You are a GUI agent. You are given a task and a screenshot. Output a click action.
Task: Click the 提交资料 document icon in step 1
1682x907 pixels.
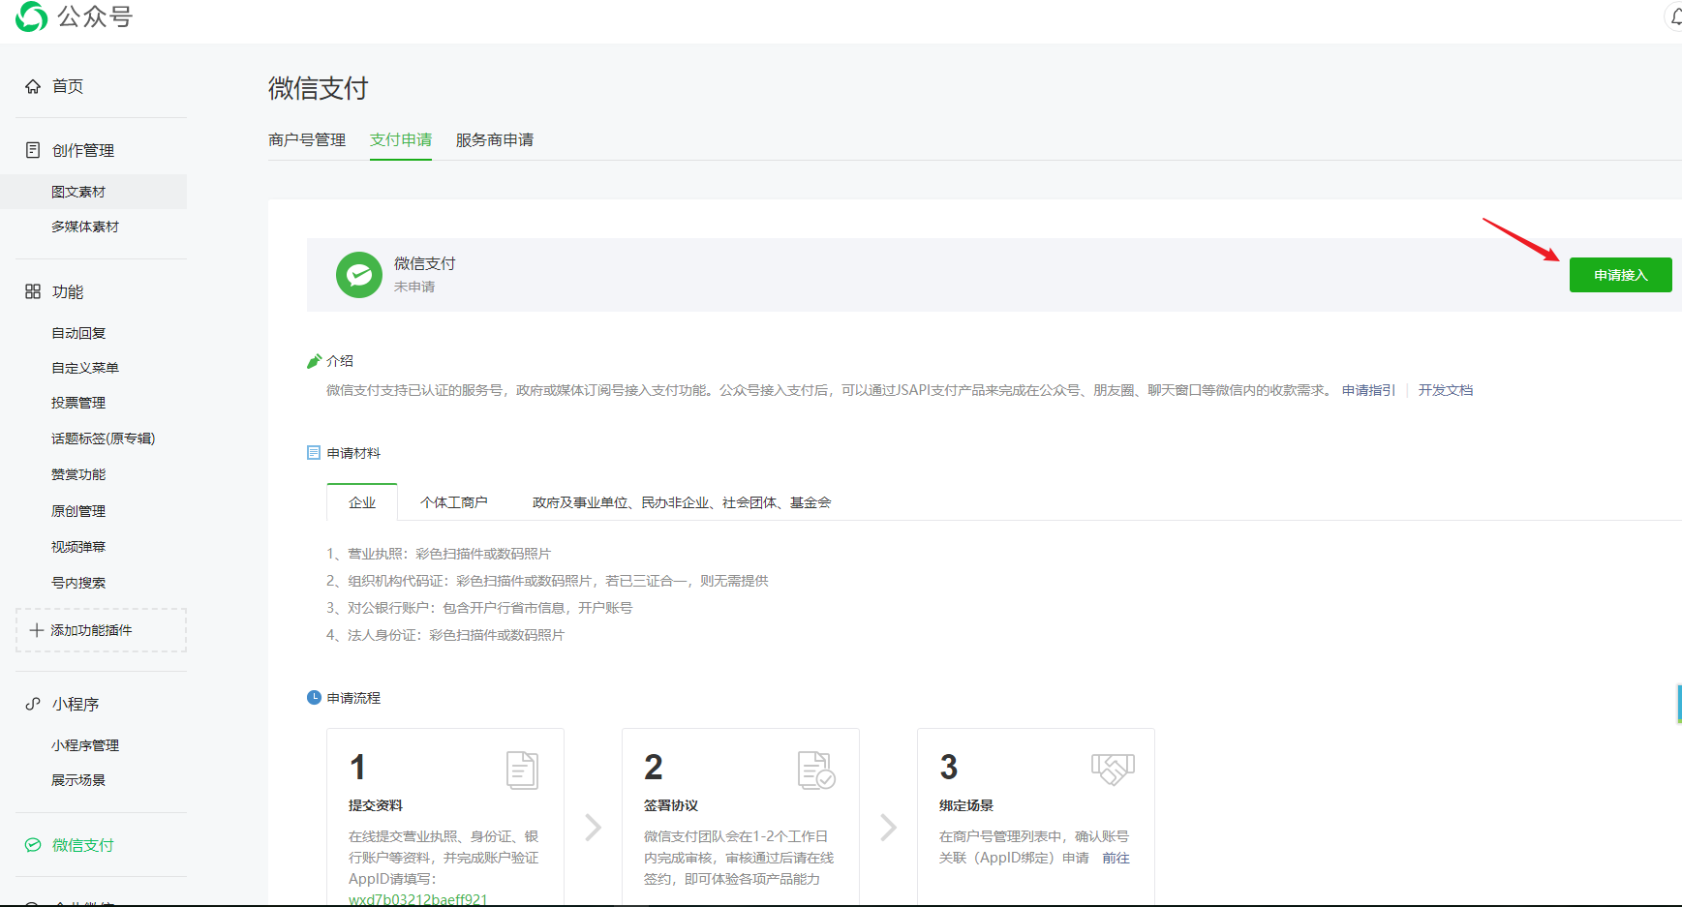click(522, 771)
